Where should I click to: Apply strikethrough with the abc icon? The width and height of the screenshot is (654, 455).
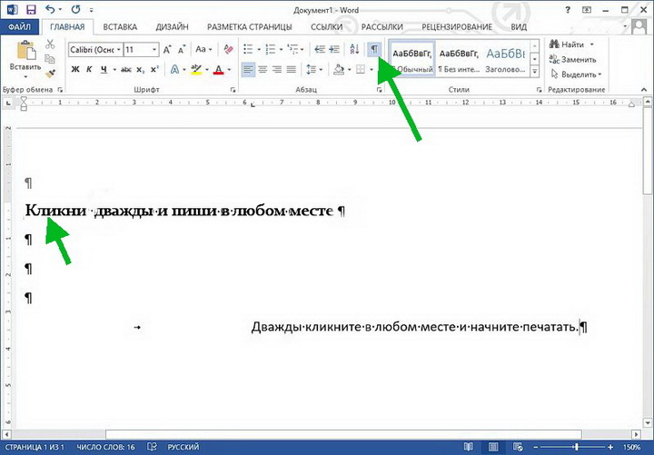[124, 69]
